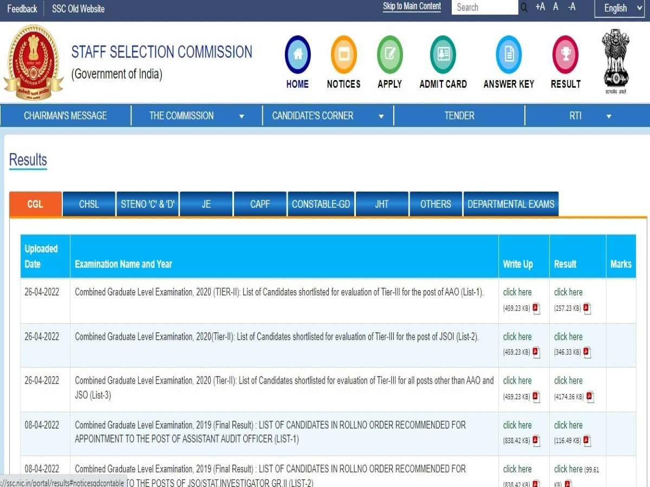Switch to DEPARTMENTAL EXAMS tab

[511, 204]
